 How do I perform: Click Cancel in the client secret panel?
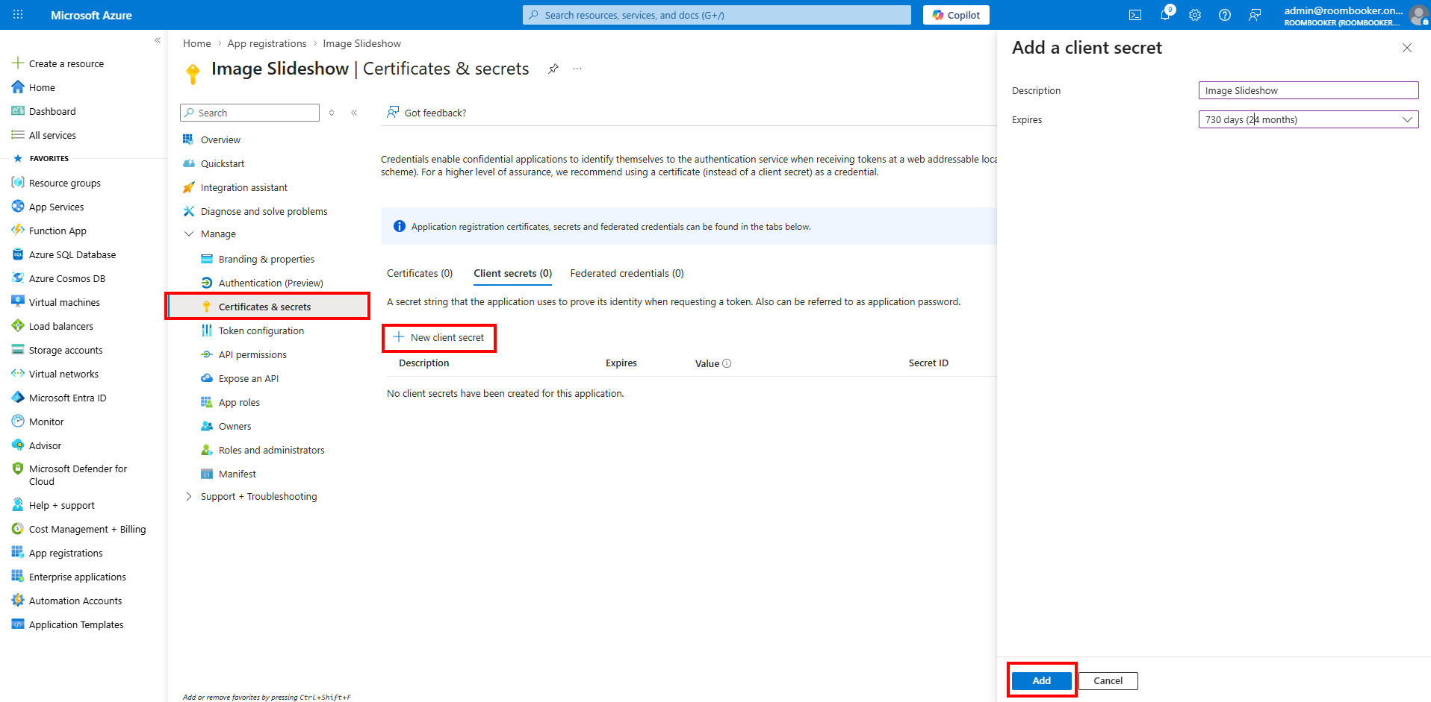tap(1108, 680)
